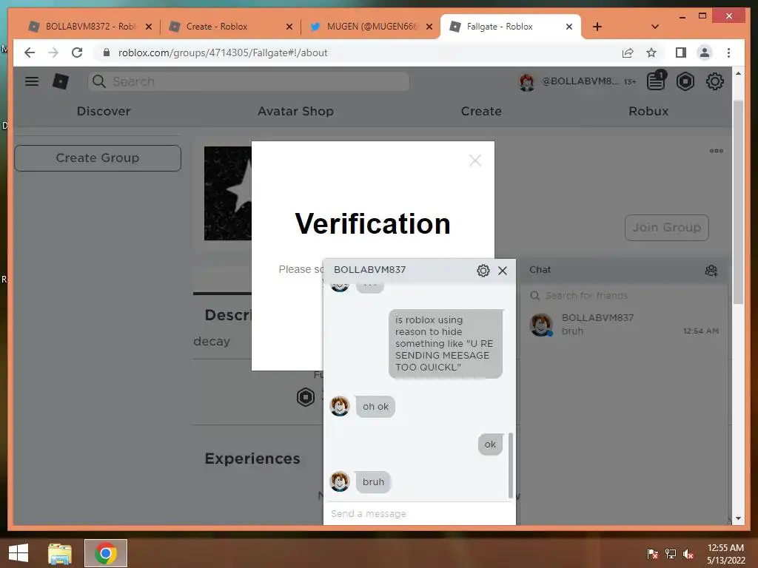Click the Chat panel header
758x568 pixels.
click(x=623, y=270)
